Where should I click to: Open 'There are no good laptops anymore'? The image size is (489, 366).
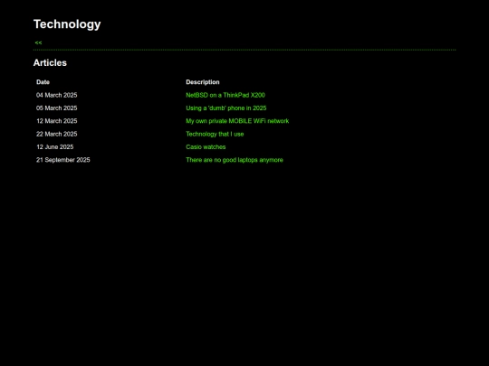pyautogui.click(x=235, y=160)
